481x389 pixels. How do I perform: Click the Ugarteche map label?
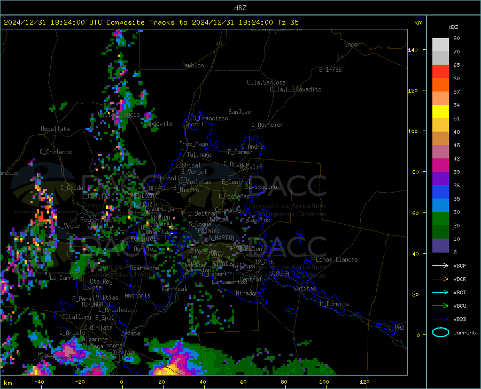144,268
